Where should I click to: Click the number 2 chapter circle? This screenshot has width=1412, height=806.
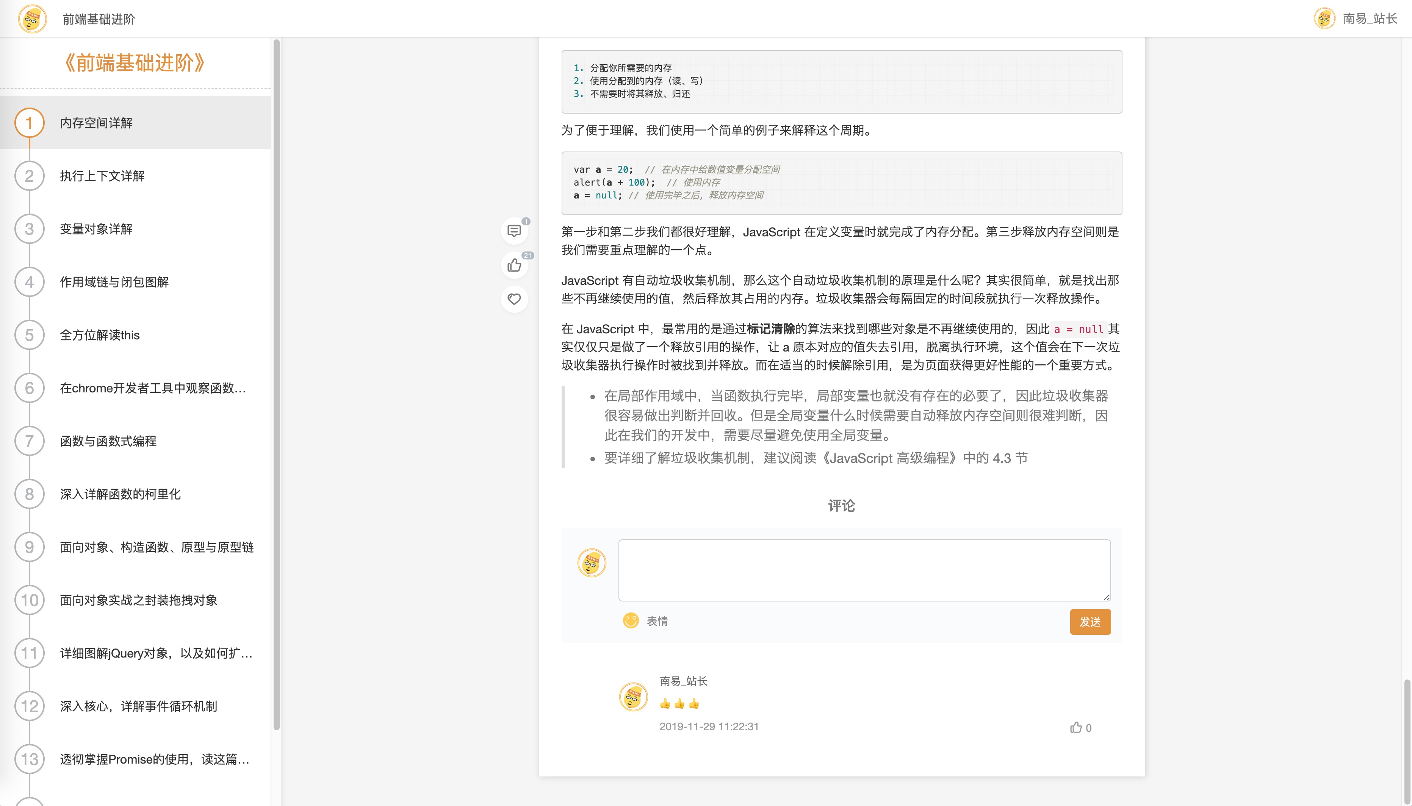point(29,176)
